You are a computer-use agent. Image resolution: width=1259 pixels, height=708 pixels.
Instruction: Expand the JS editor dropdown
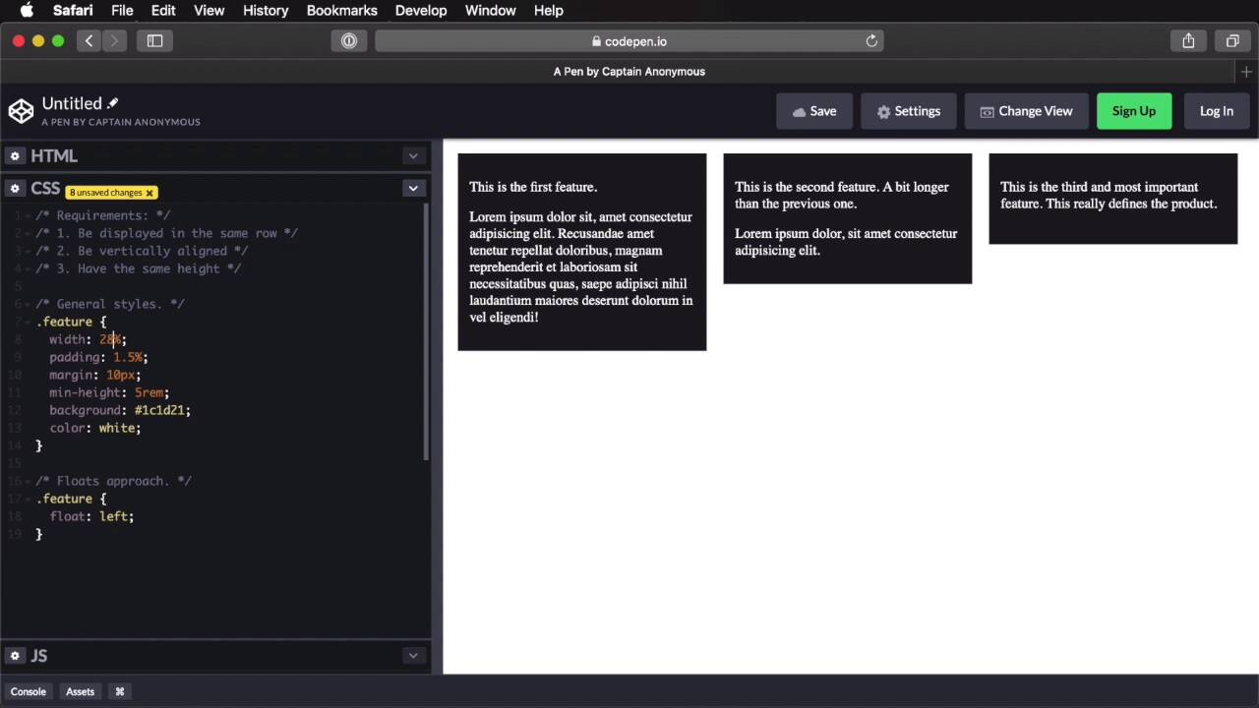(x=413, y=655)
